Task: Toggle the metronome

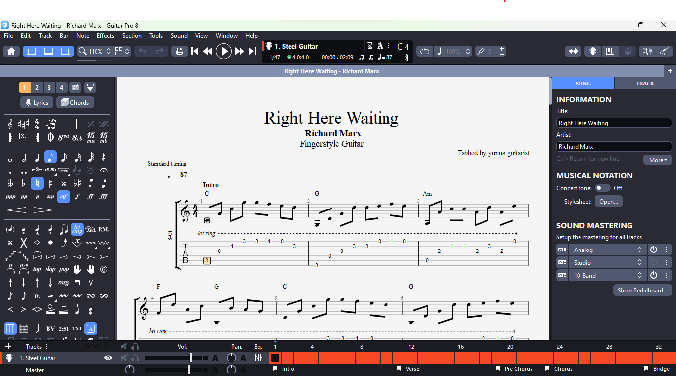Action: pyautogui.click(x=380, y=46)
